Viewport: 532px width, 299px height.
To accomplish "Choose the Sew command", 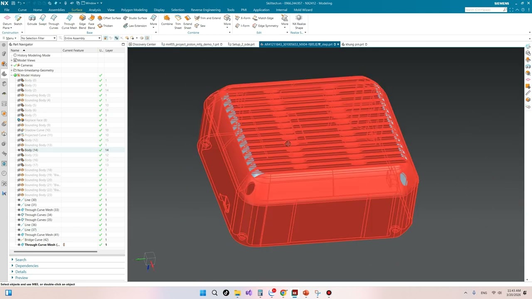I will 200,26.
